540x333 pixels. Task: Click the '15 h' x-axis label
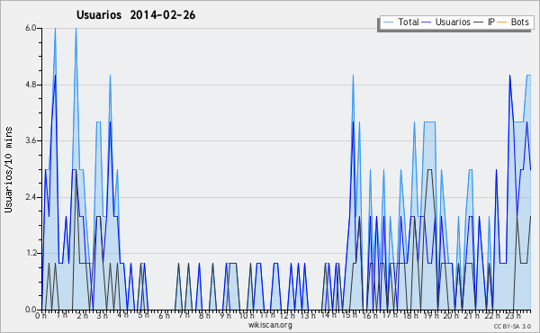(x=349, y=315)
